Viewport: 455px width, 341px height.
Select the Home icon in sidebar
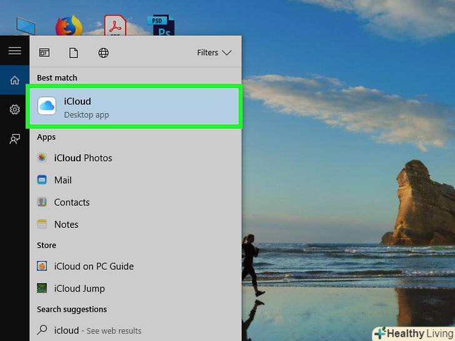[x=14, y=80]
